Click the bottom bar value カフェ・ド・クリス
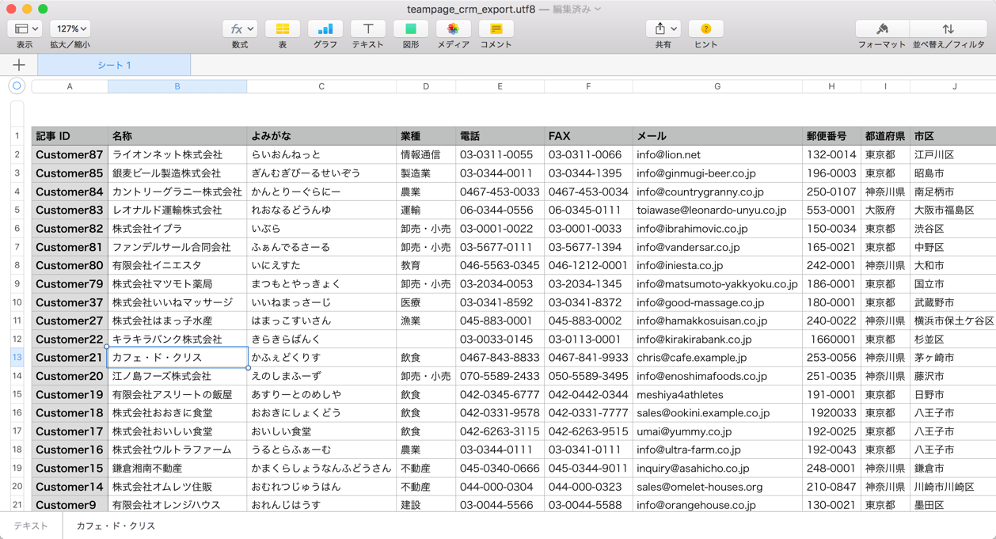 pyautogui.click(x=116, y=526)
